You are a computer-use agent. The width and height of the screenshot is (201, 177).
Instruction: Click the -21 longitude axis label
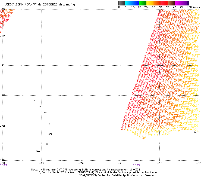[120, 163]
